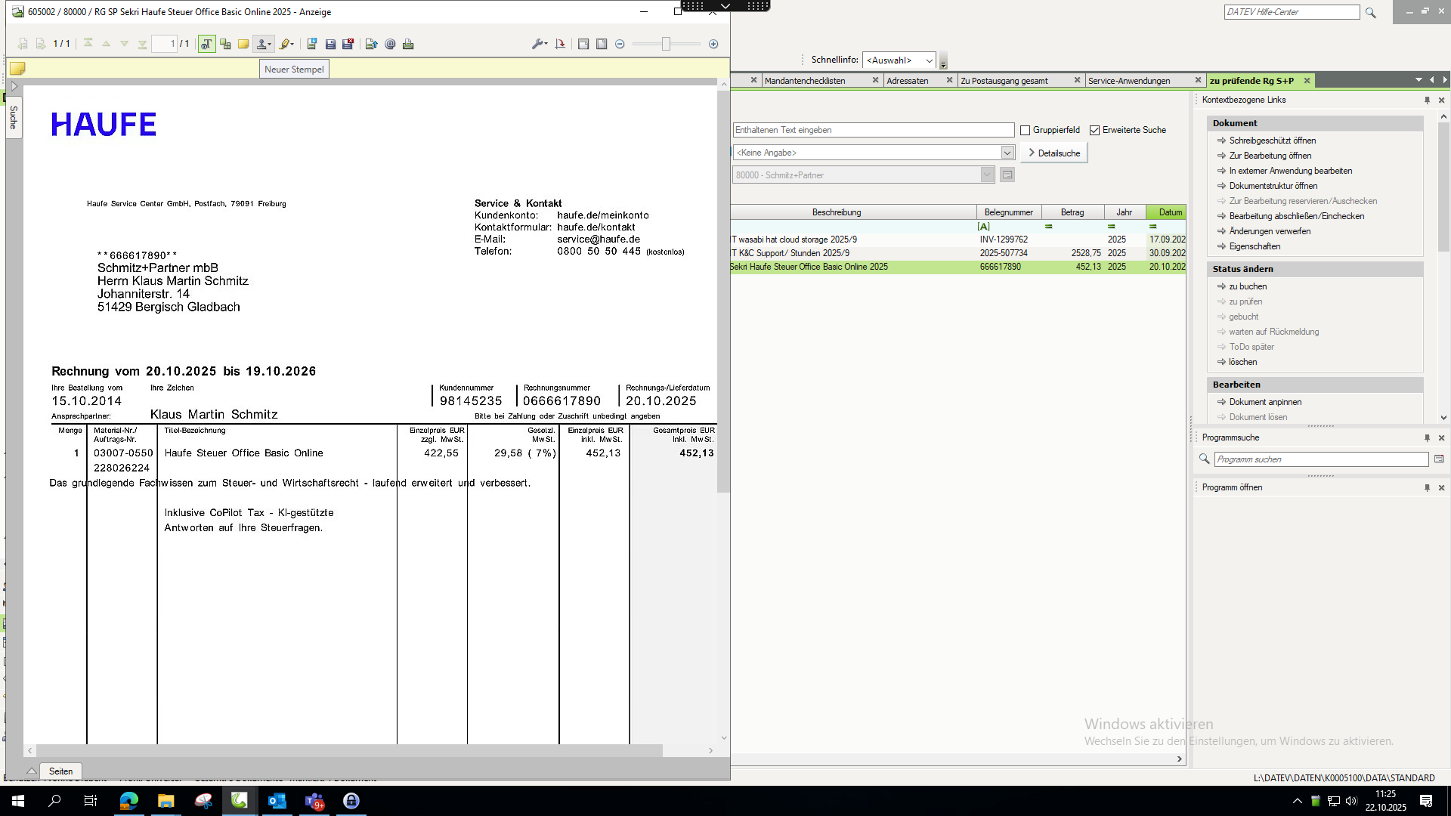Expand the Keine Angabe combo box

1007,153
